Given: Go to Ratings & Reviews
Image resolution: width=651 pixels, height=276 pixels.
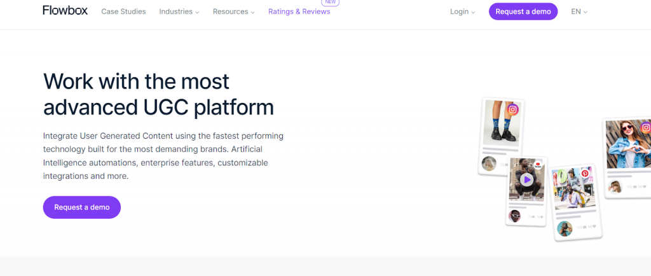Looking at the screenshot, I should [299, 11].
